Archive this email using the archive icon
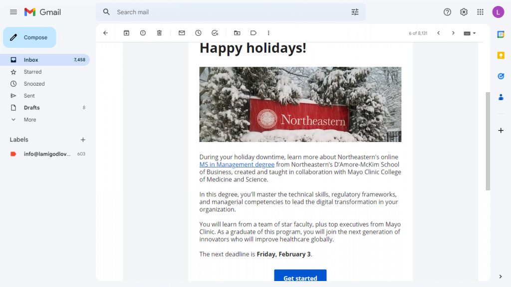This screenshot has width=511, height=287. click(x=126, y=33)
